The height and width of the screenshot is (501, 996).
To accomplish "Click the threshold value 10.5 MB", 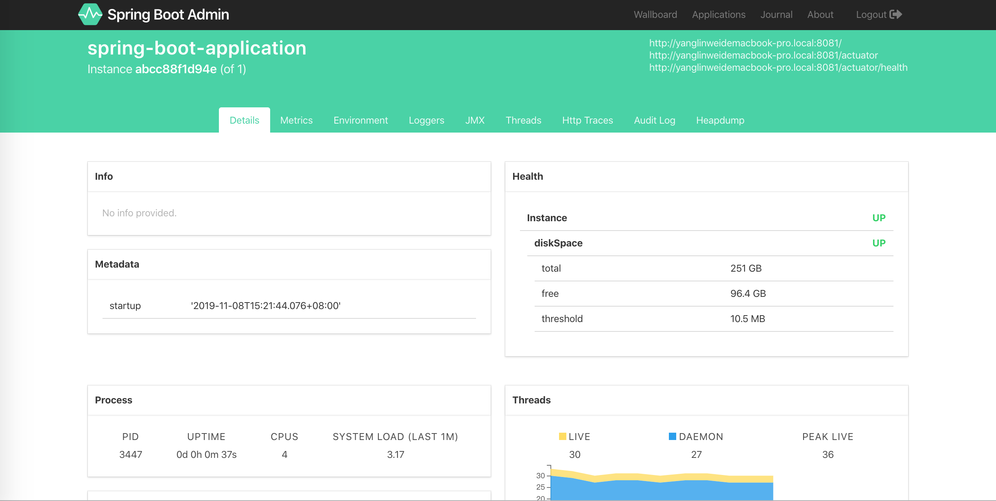I will tap(747, 318).
